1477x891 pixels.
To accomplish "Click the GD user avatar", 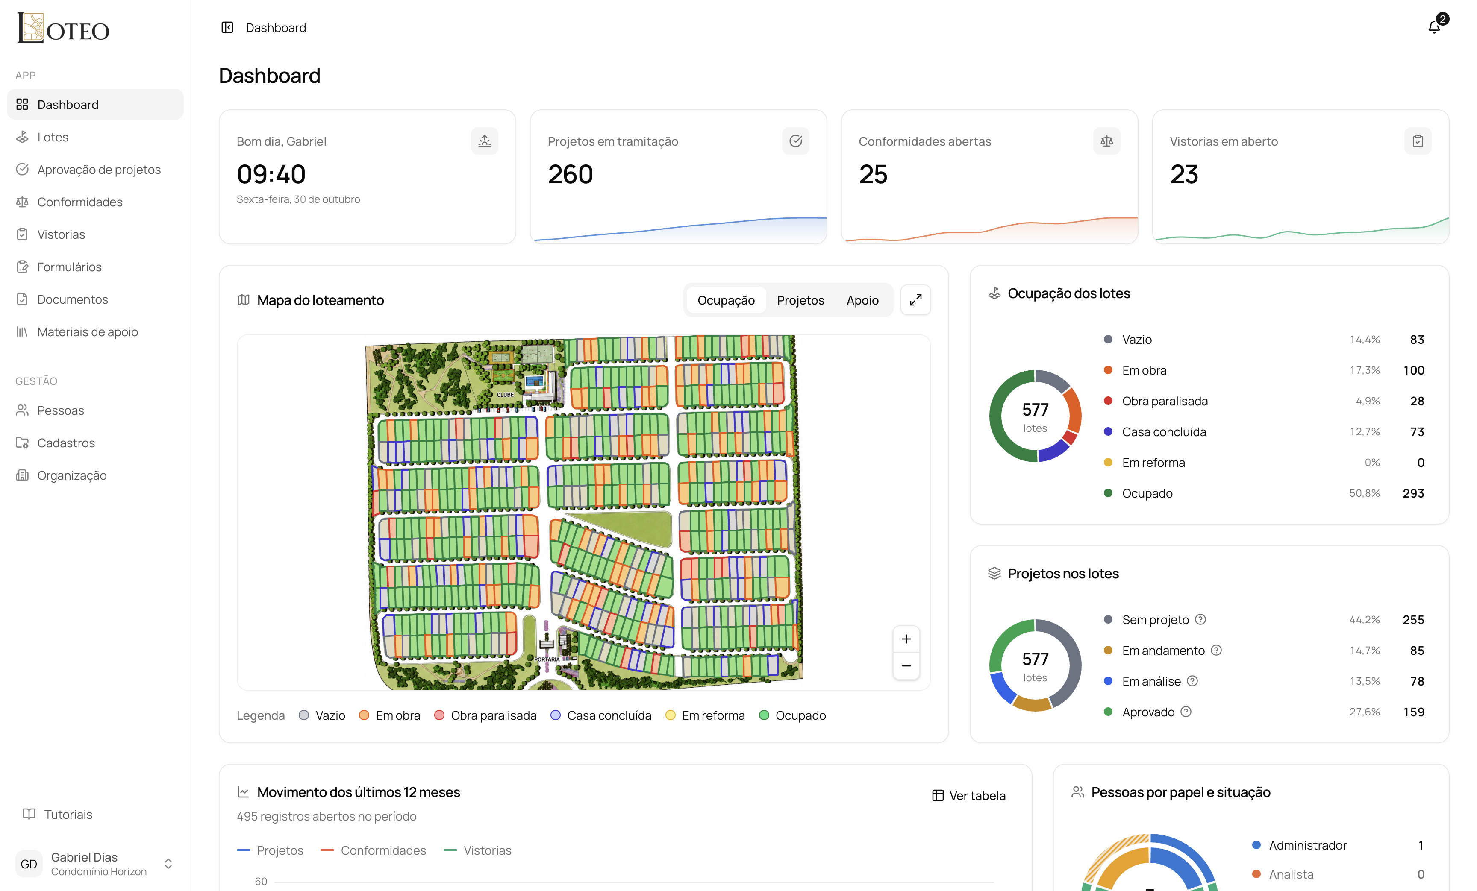I will (29, 863).
